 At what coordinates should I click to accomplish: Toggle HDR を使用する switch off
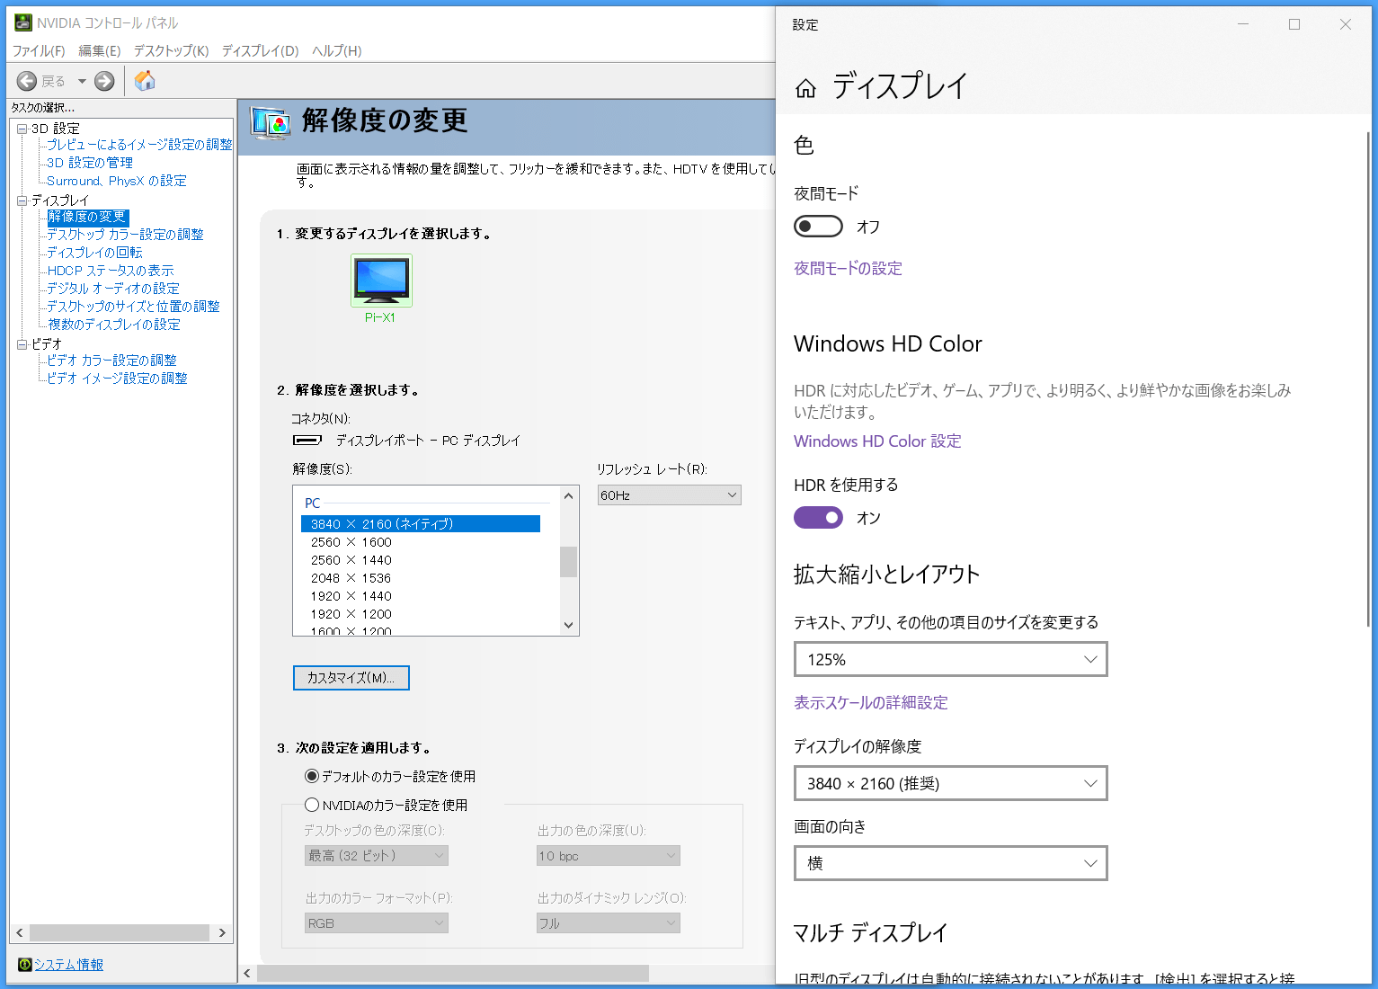[818, 518]
